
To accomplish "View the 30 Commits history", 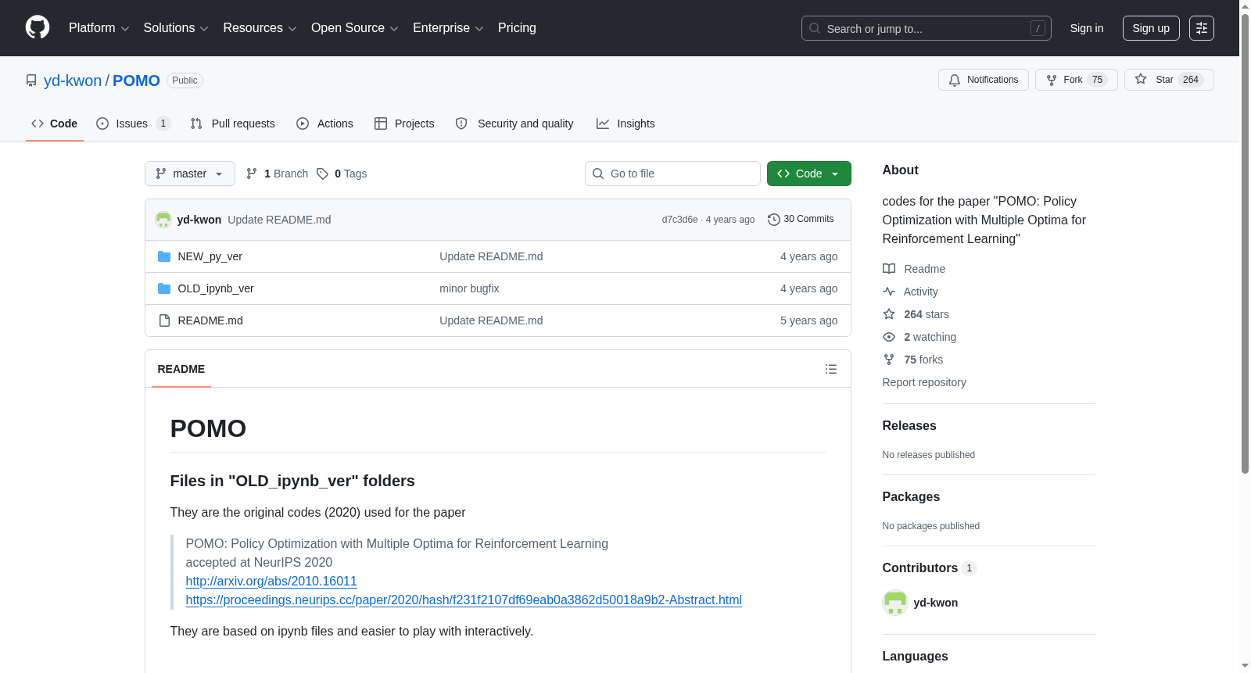I will pyautogui.click(x=801, y=220).
